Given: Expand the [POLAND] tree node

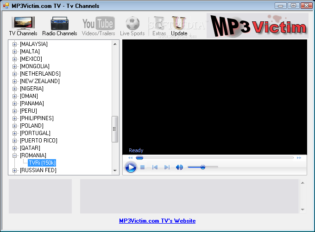Looking at the screenshot, I should coord(14,126).
